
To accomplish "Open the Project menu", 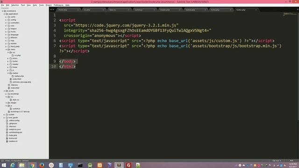I will tap(49, 5).
